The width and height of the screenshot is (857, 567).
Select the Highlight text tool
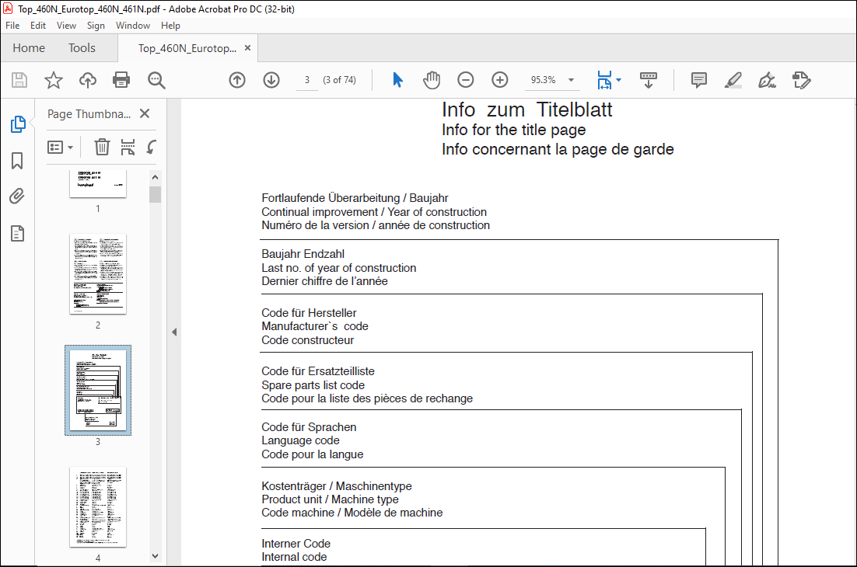tap(733, 80)
